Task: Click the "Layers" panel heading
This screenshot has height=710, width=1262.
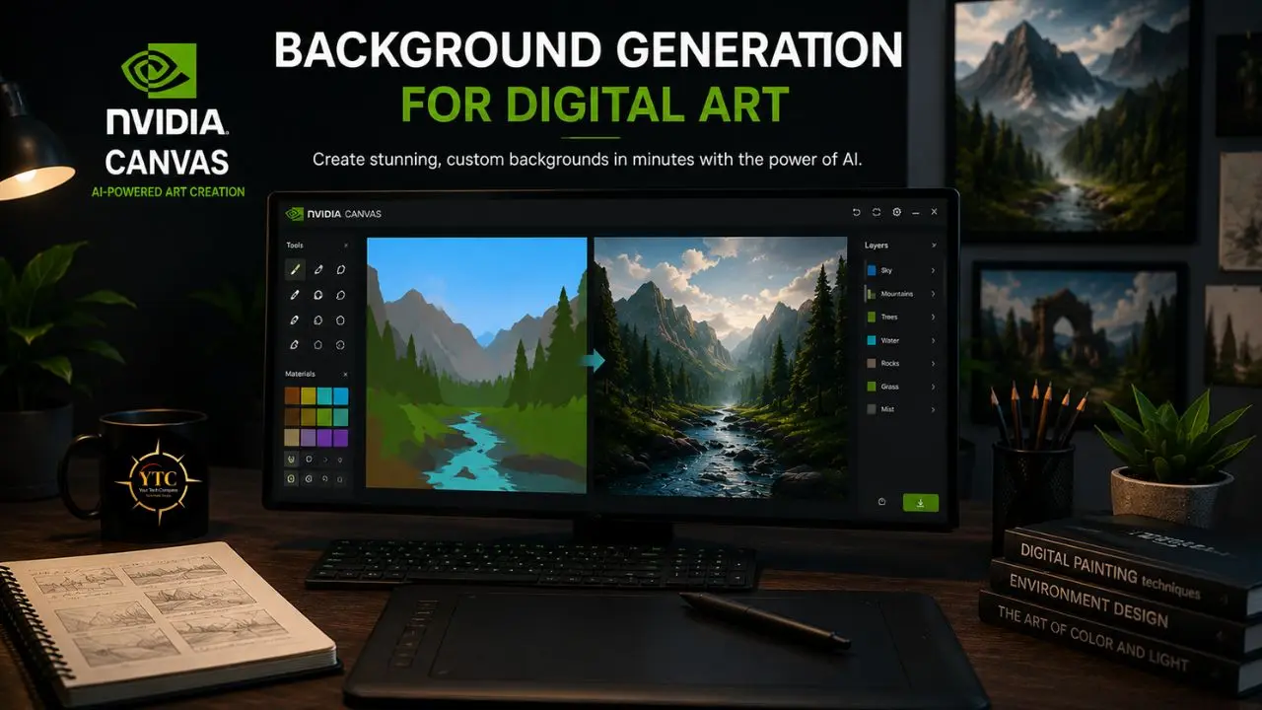Action: [x=876, y=245]
